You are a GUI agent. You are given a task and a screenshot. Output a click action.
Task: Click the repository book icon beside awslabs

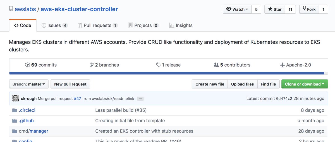click(11, 9)
